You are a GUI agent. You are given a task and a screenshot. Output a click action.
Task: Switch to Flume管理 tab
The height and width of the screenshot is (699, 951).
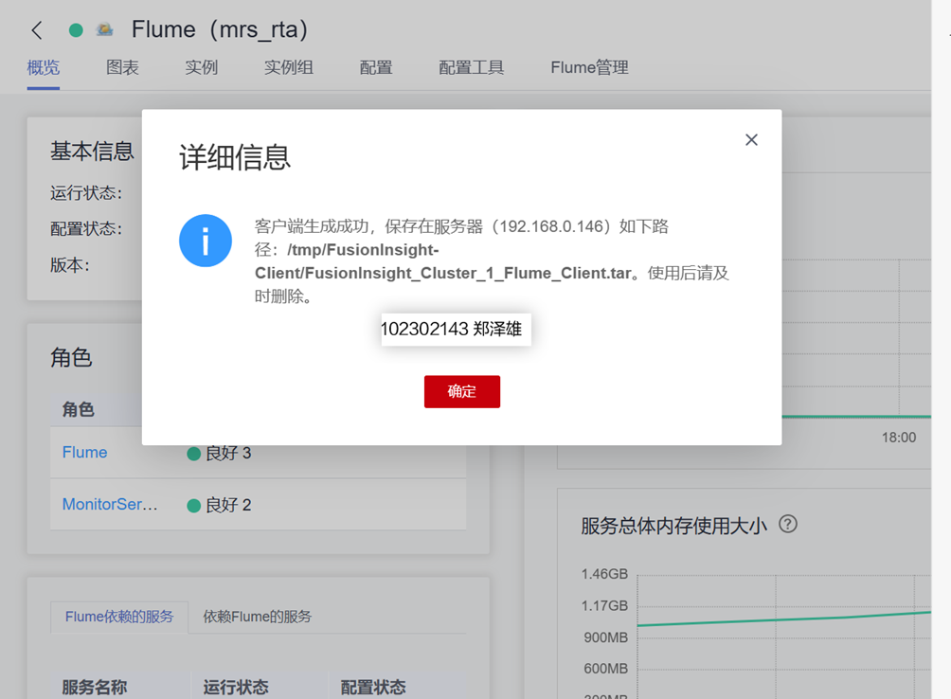589,67
